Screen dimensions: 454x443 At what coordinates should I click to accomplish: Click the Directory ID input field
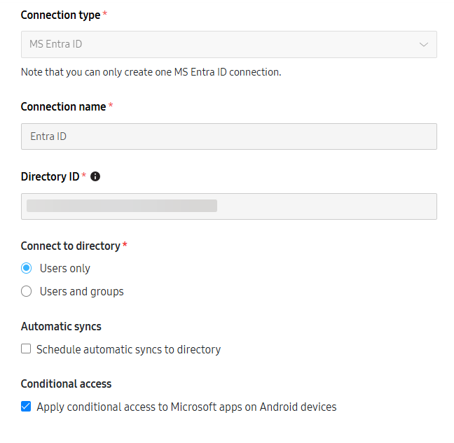(x=228, y=206)
